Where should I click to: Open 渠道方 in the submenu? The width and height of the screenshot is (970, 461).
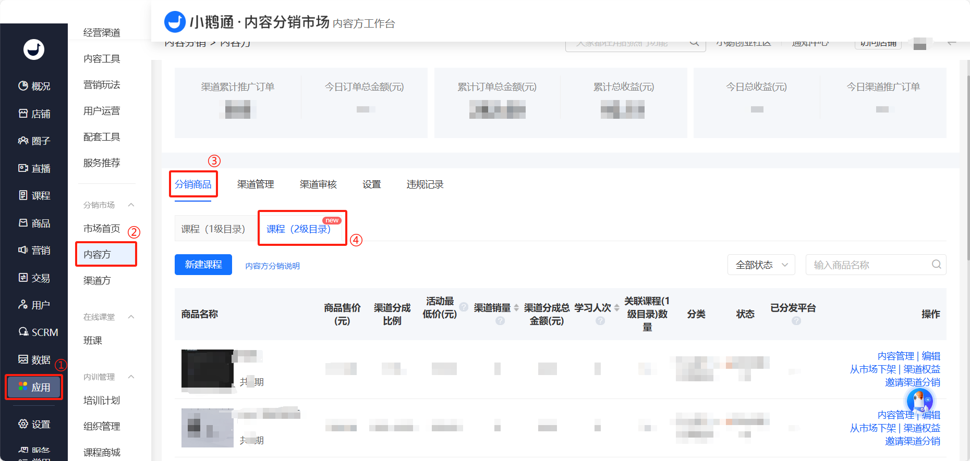tap(97, 280)
